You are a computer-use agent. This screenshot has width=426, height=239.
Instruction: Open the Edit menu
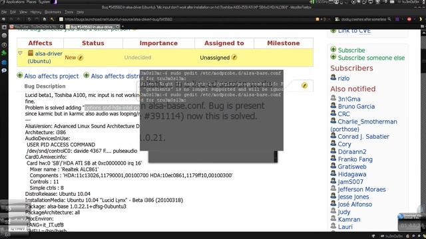(x=13, y=12)
